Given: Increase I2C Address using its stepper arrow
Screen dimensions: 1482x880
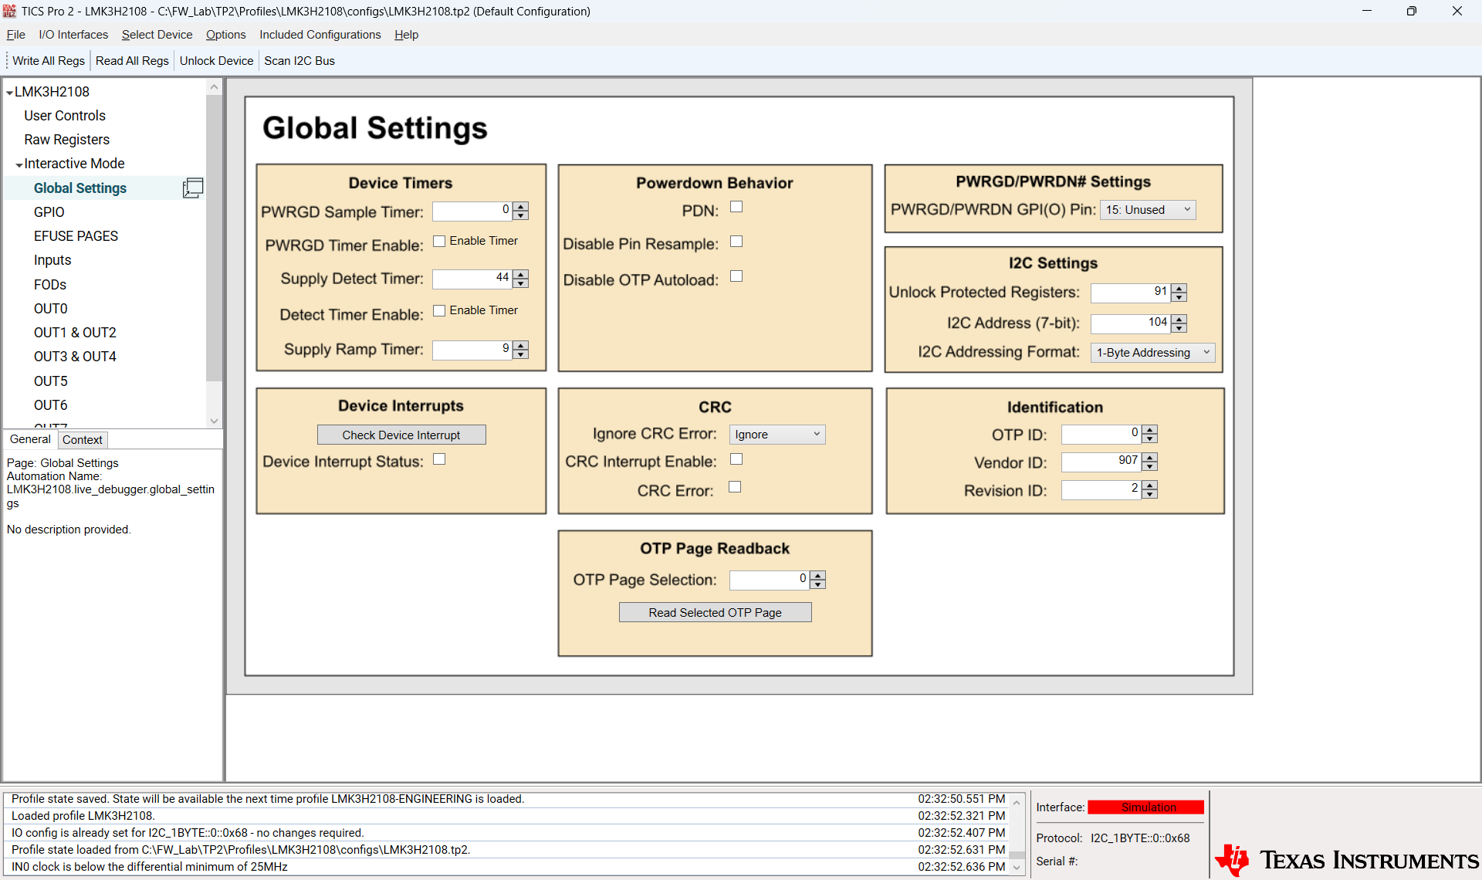Looking at the screenshot, I should [x=1179, y=319].
